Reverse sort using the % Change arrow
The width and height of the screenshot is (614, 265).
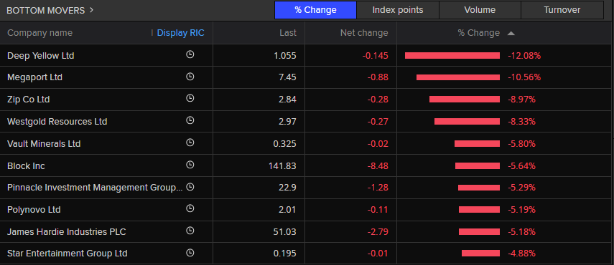point(511,34)
